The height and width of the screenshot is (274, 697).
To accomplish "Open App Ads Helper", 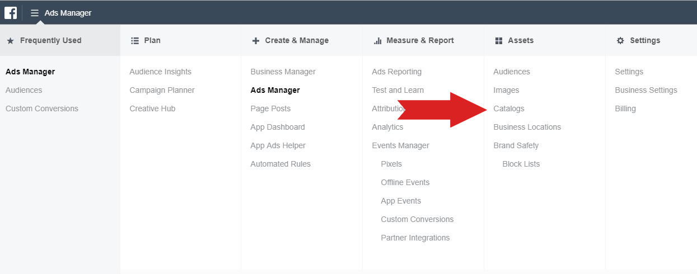I will [278, 145].
